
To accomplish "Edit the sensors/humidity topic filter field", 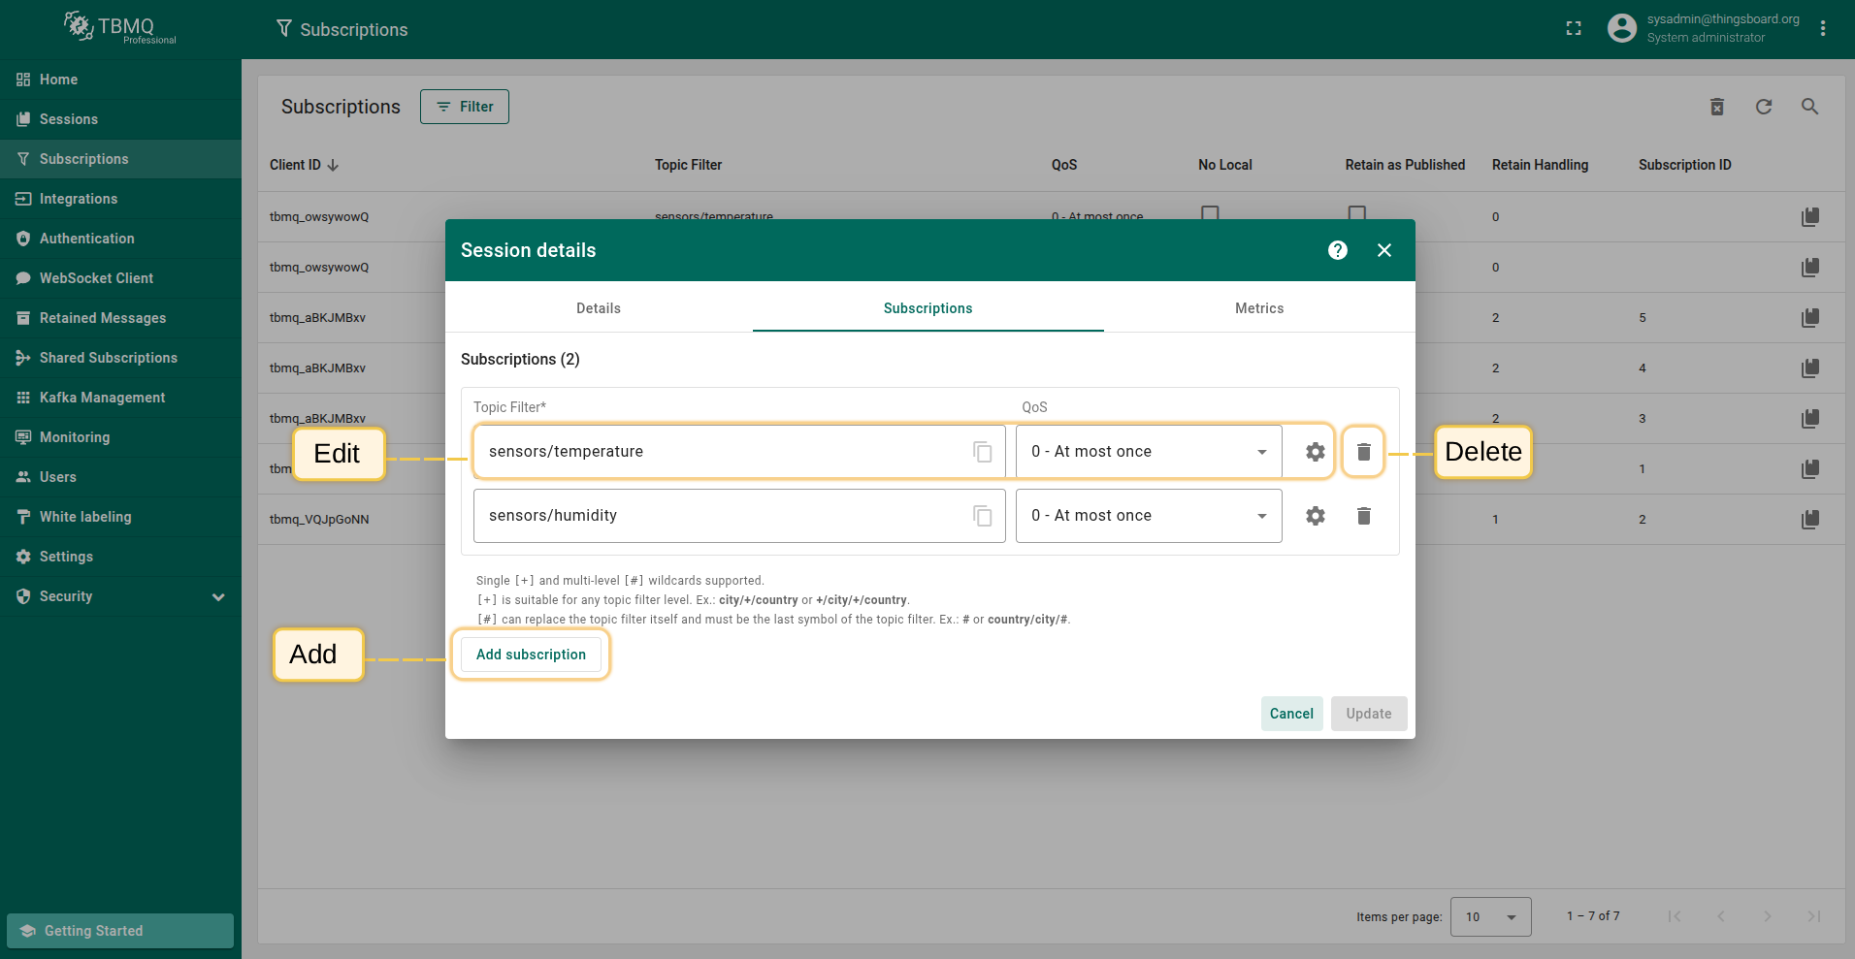I will (718, 516).
